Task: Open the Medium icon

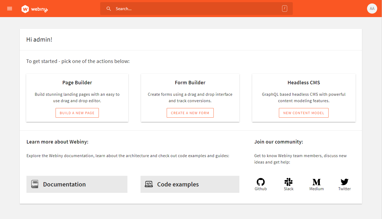Action: 317,182
